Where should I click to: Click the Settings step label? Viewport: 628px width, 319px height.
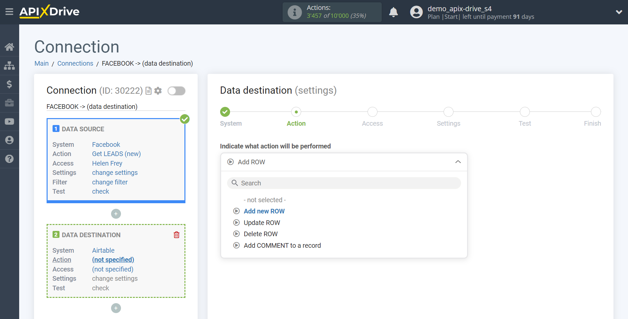tap(449, 123)
